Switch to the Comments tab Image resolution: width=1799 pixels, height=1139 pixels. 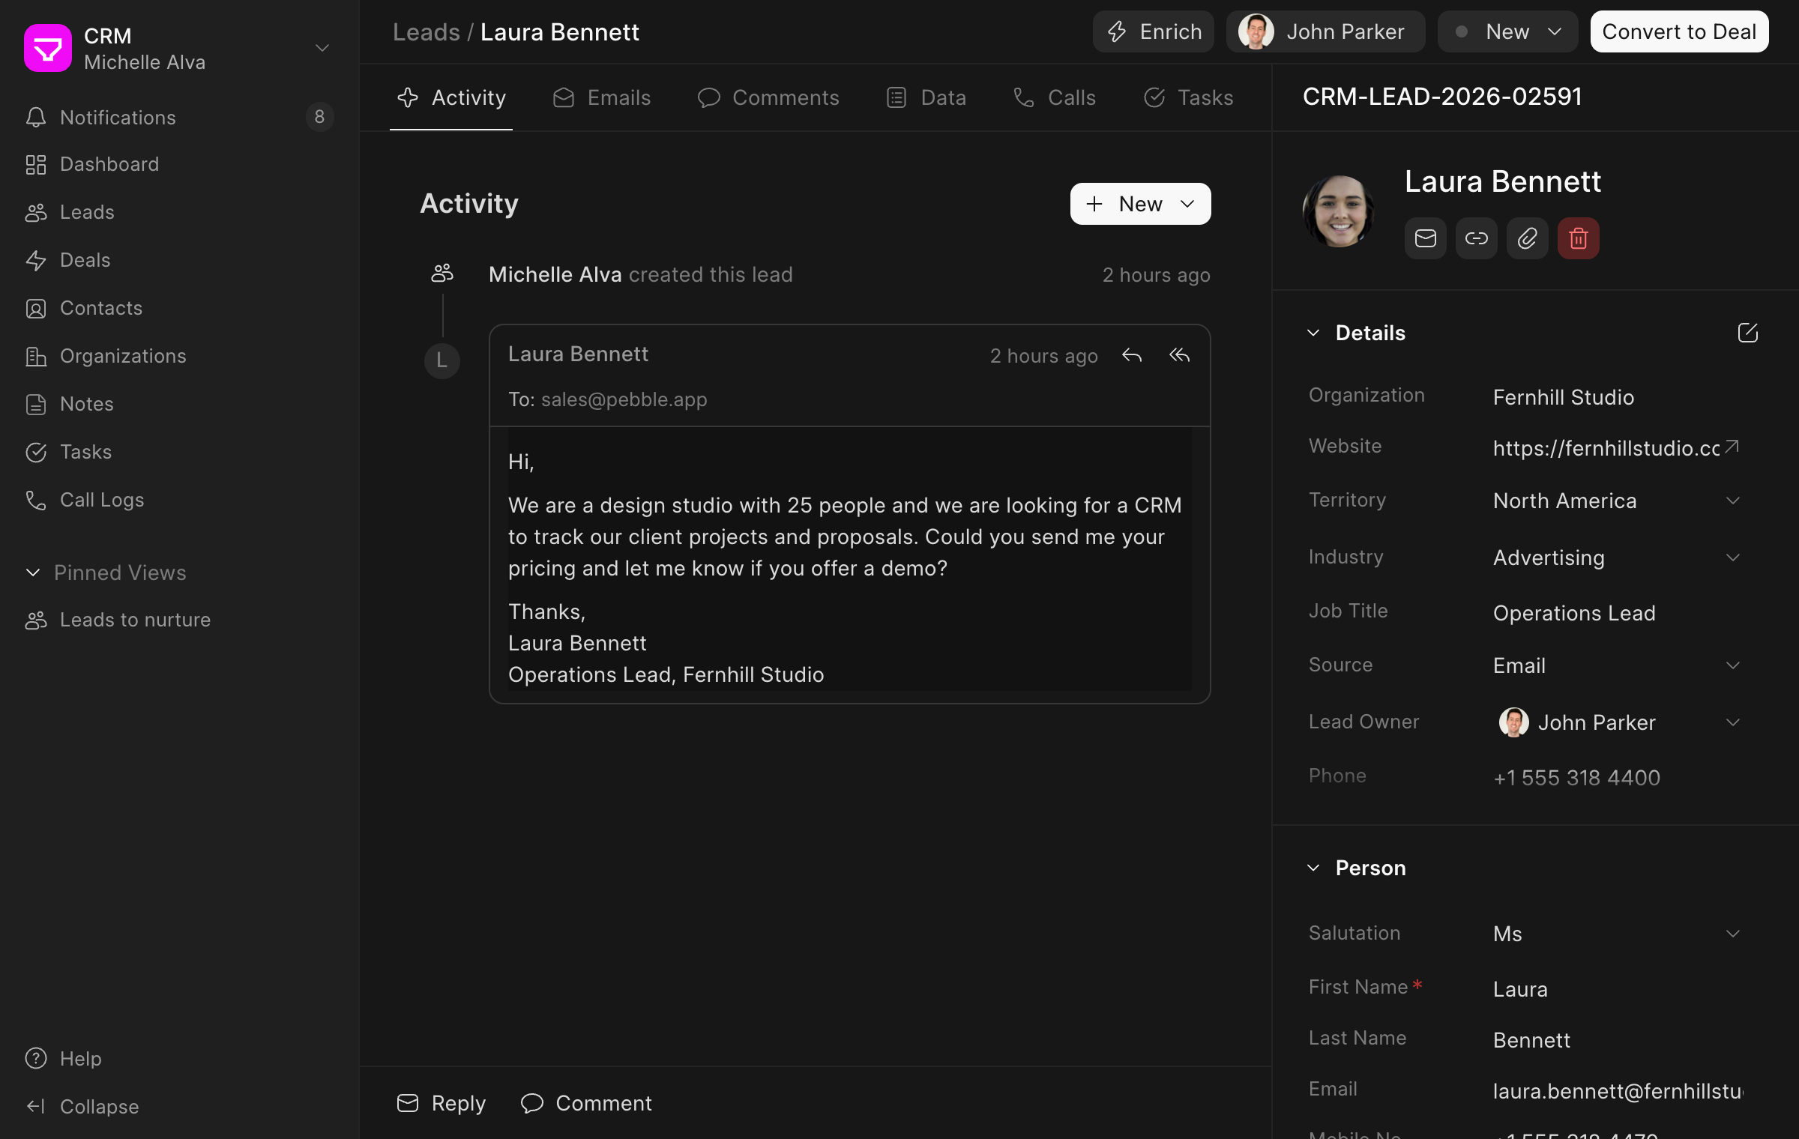768,97
